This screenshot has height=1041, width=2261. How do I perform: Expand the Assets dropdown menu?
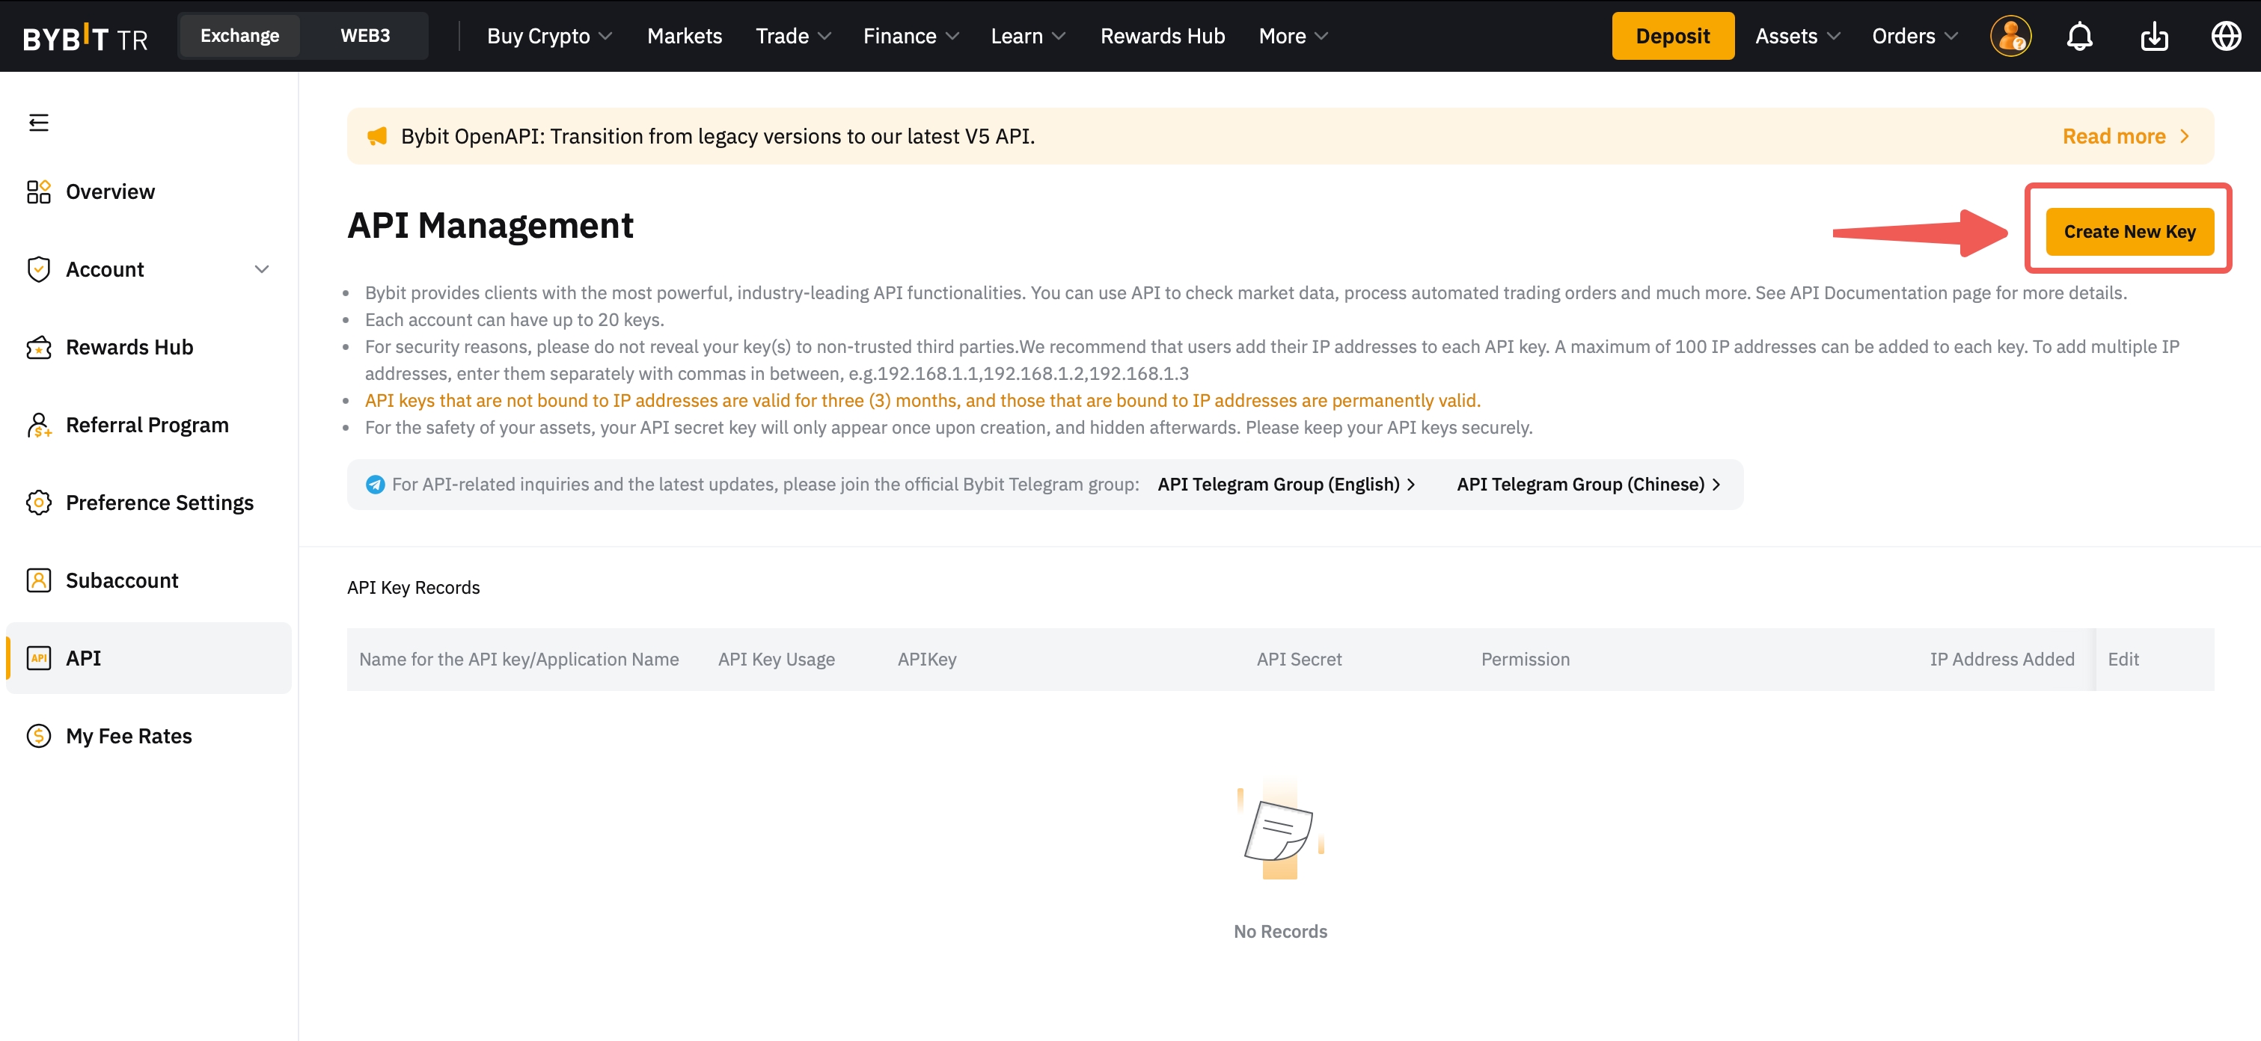[1796, 36]
